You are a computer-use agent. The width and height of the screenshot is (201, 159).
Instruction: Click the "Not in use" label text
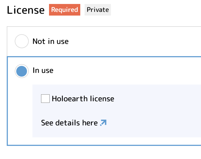[51, 41]
